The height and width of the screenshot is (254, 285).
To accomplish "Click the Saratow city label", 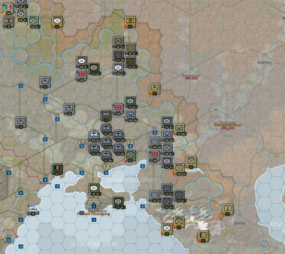I will (x=265, y=62).
